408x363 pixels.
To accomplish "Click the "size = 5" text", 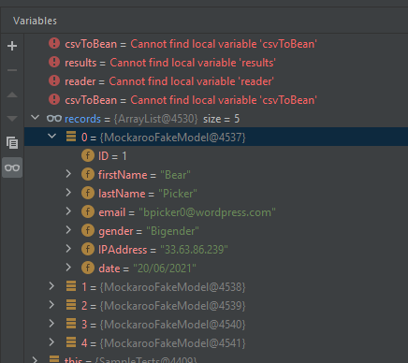I will (x=221, y=119).
